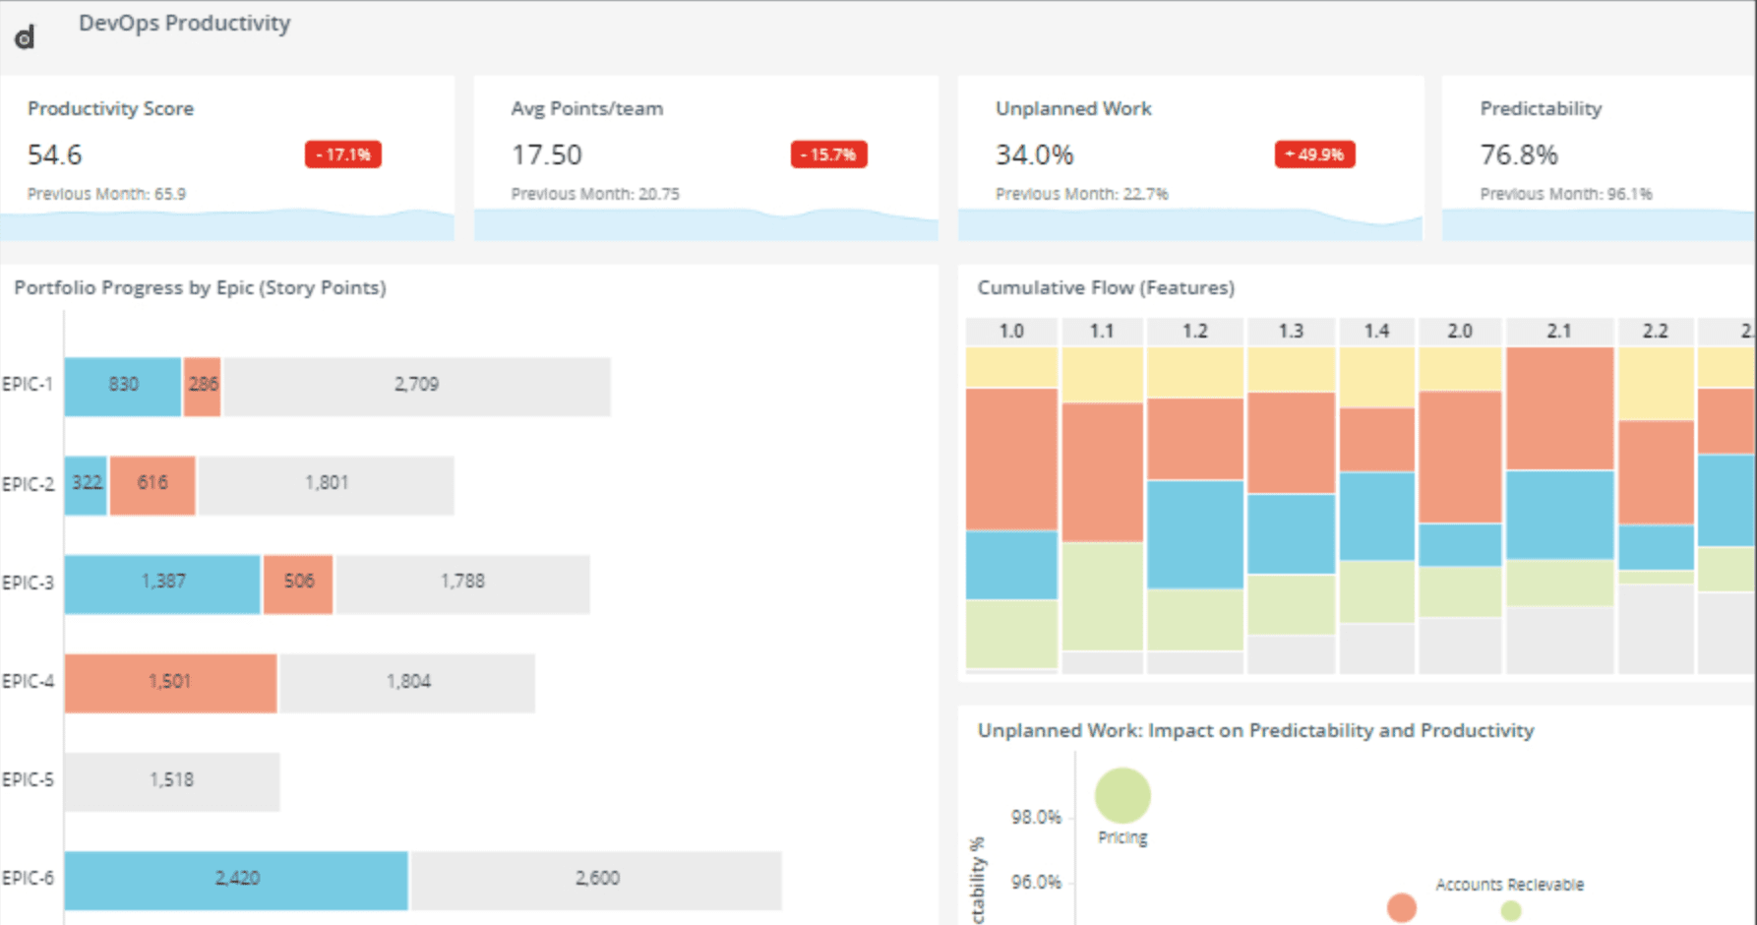Viewport: 1757px width, 925px height.
Task: Click the Accounts Recievable label
Action: tap(1509, 885)
